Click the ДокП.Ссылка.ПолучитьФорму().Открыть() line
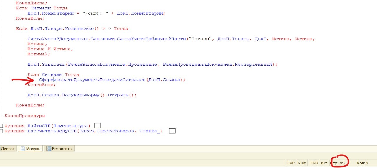Image resolution: width=377 pixels, height=168 pixels. (82, 95)
